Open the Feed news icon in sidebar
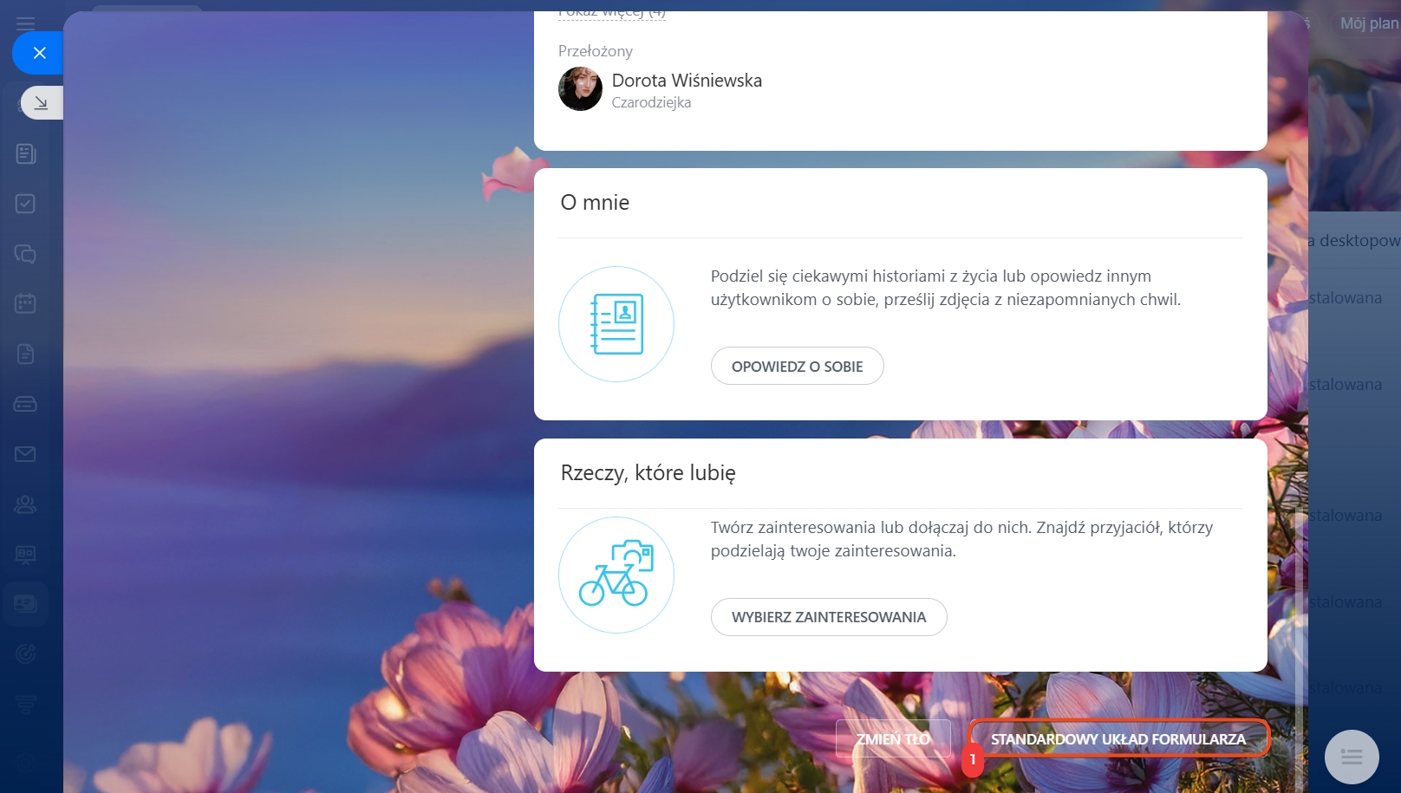Viewport: 1401px width, 793px height. 25,154
